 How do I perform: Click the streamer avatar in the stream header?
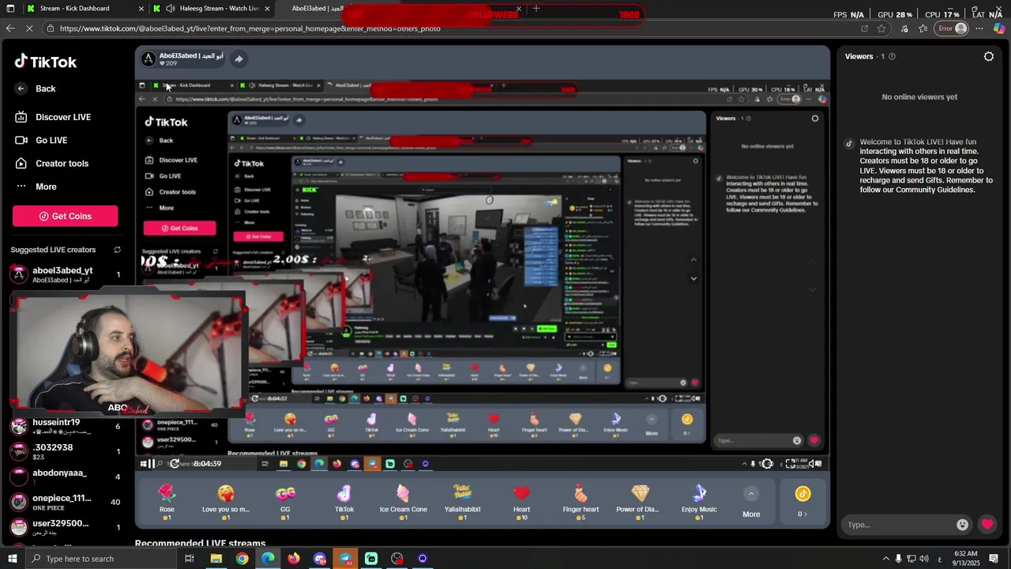pyautogui.click(x=148, y=59)
